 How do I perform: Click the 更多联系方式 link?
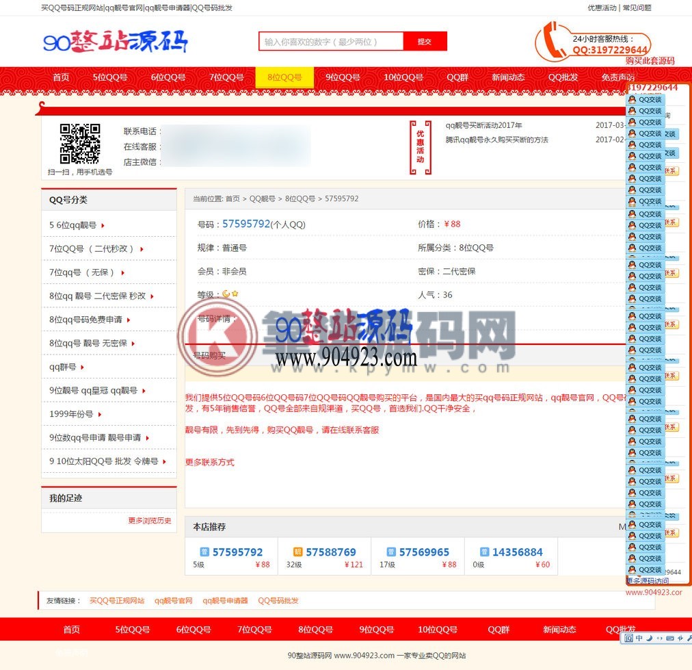[x=210, y=463]
